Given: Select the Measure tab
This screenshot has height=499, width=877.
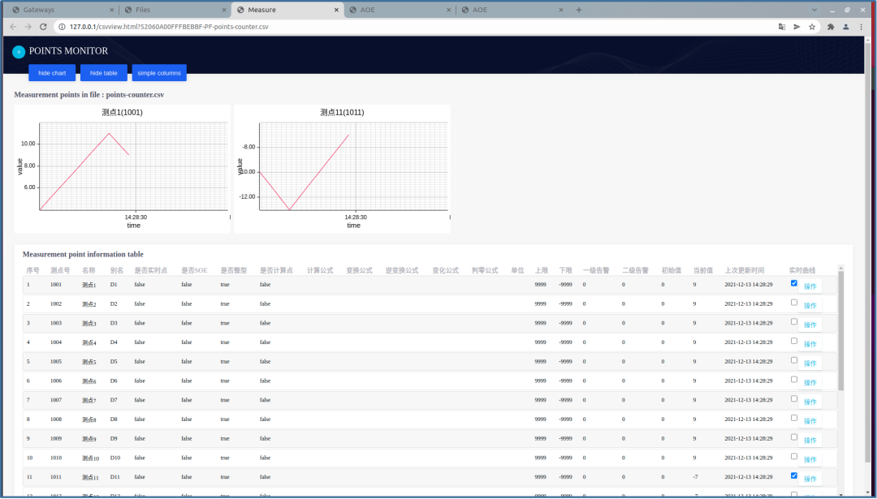Looking at the screenshot, I should (x=287, y=10).
